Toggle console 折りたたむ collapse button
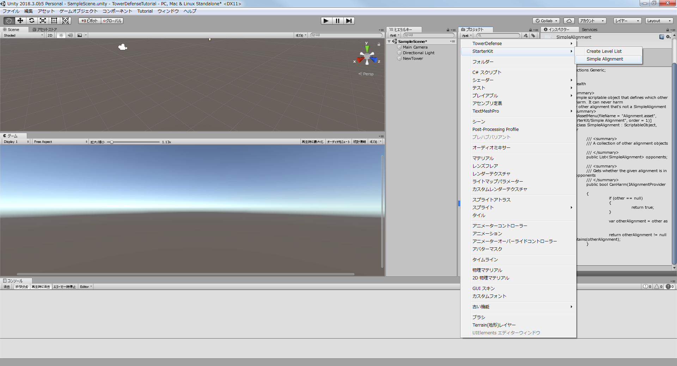The height and width of the screenshot is (366, 677). [x=22, y=287]
